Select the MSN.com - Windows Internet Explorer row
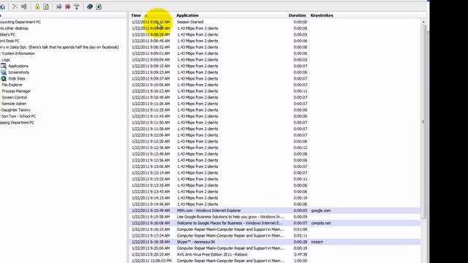Image resolution: width=468 pixels, height=263 pixels. (x=275, y=210)
